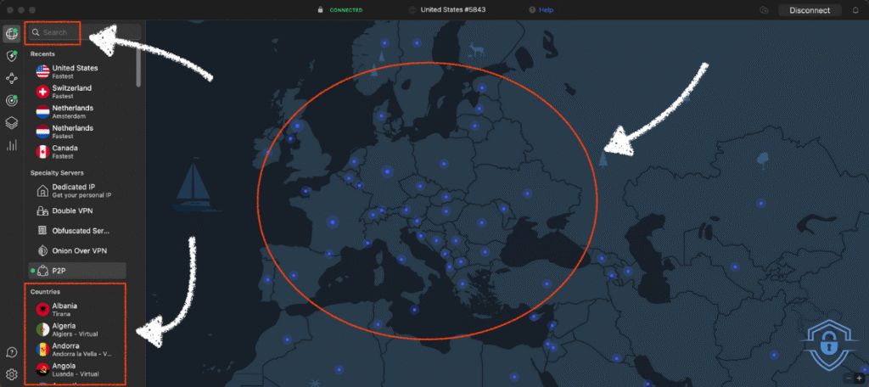This screenshot has height=387, width=869.
Task: Click the France server pin on map
Action: (333, 222)
